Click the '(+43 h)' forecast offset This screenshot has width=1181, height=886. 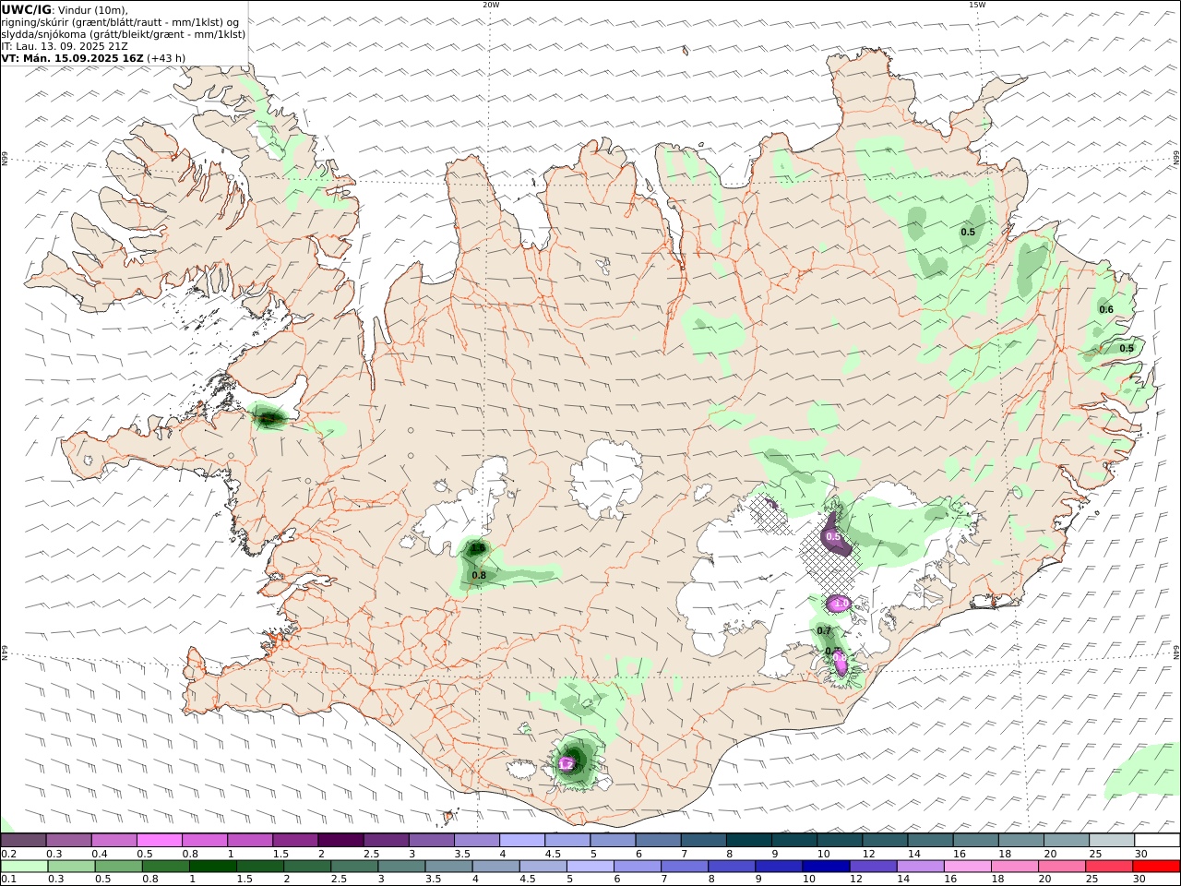[x=166, y=58]
